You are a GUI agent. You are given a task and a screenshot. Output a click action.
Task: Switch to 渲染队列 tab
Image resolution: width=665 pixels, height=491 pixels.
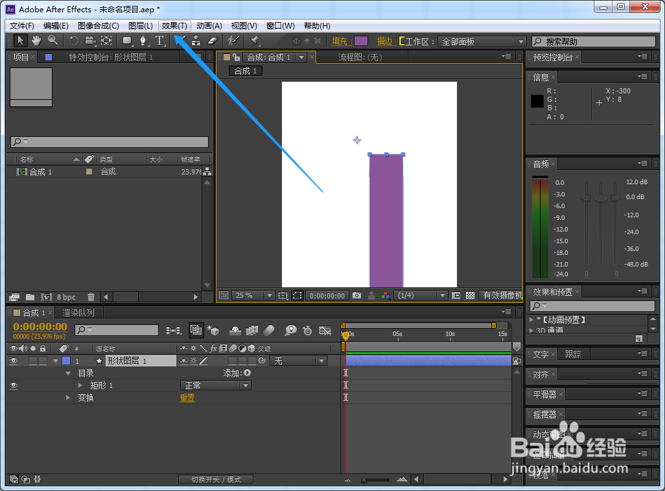[x=78, y=313]
